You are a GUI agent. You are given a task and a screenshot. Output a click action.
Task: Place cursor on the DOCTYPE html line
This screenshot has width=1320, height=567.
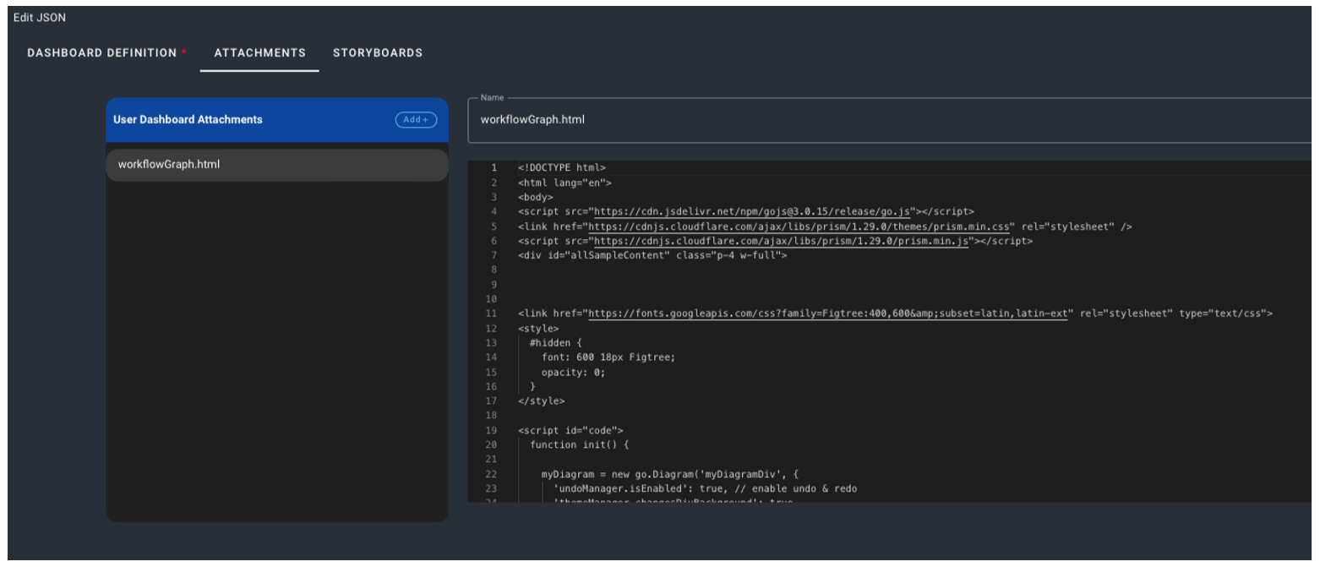coord(562,168)
